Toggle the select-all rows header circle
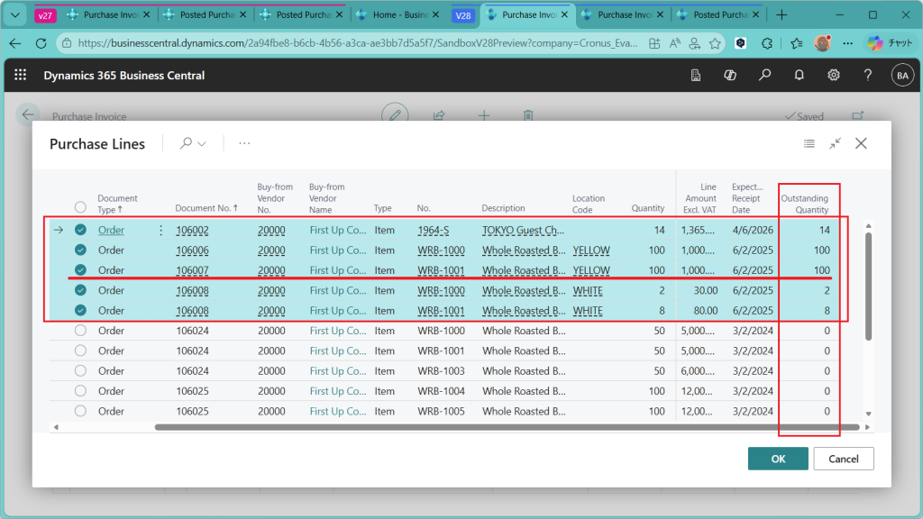 click(x=80, y=207)
